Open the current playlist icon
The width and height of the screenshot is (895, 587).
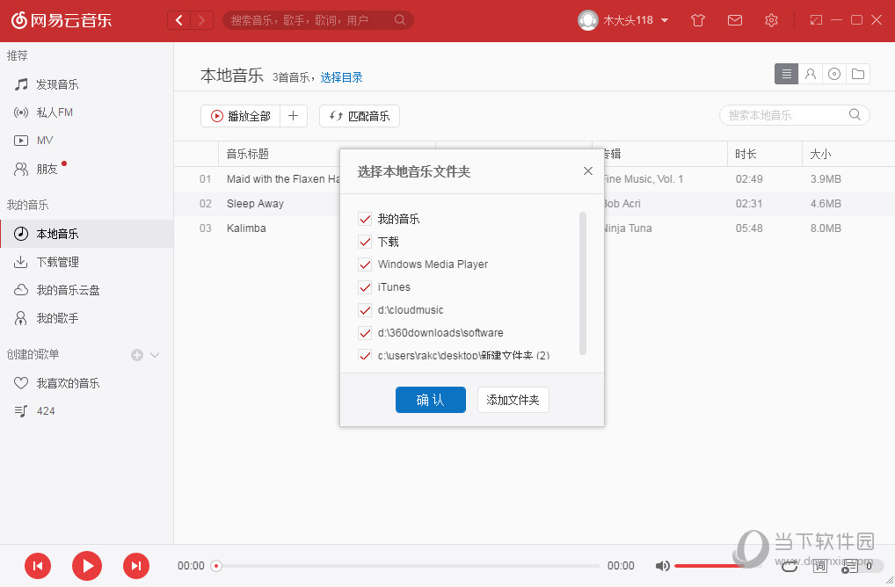(848, 567)
